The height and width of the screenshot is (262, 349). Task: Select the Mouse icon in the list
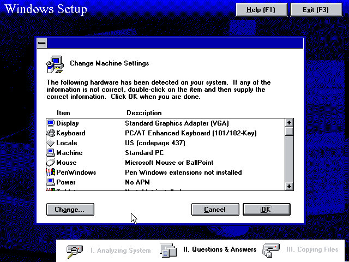[51, 163]
